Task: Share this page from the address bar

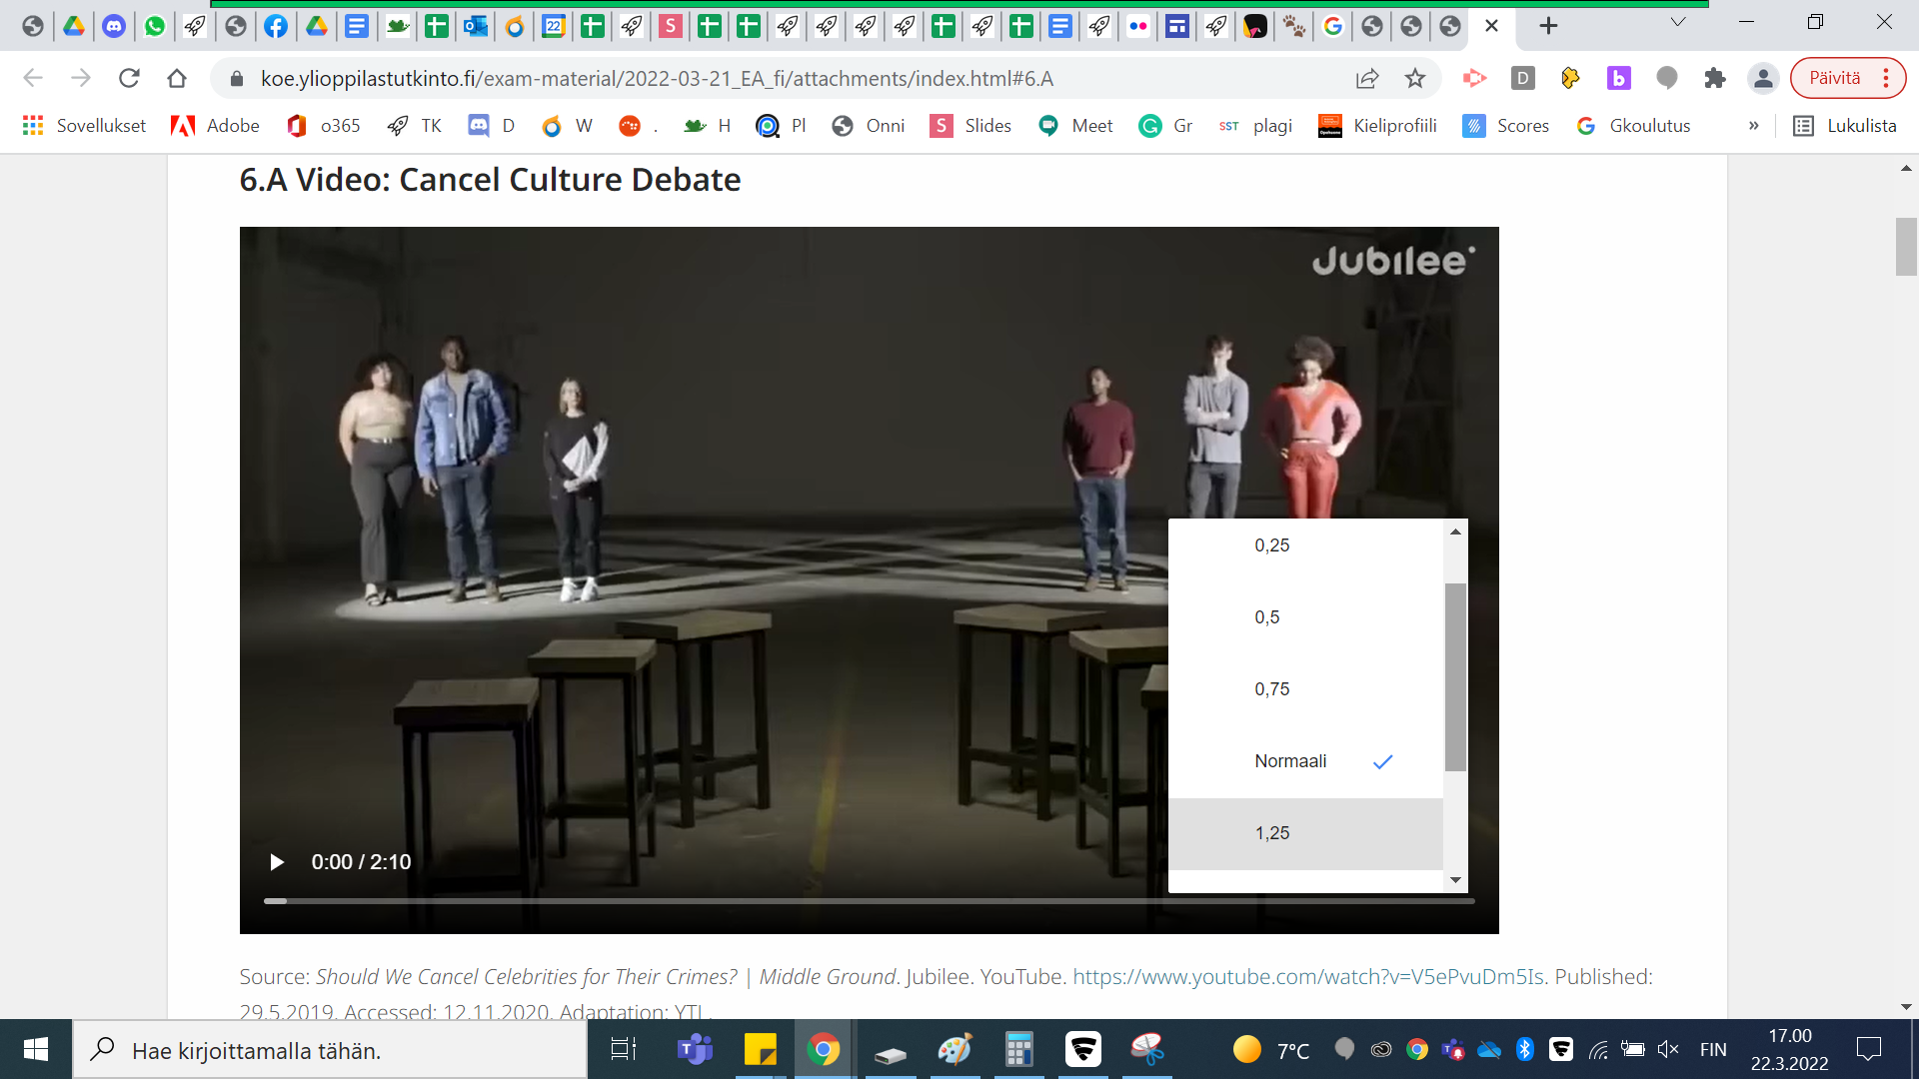Action: pos(1366,78)
